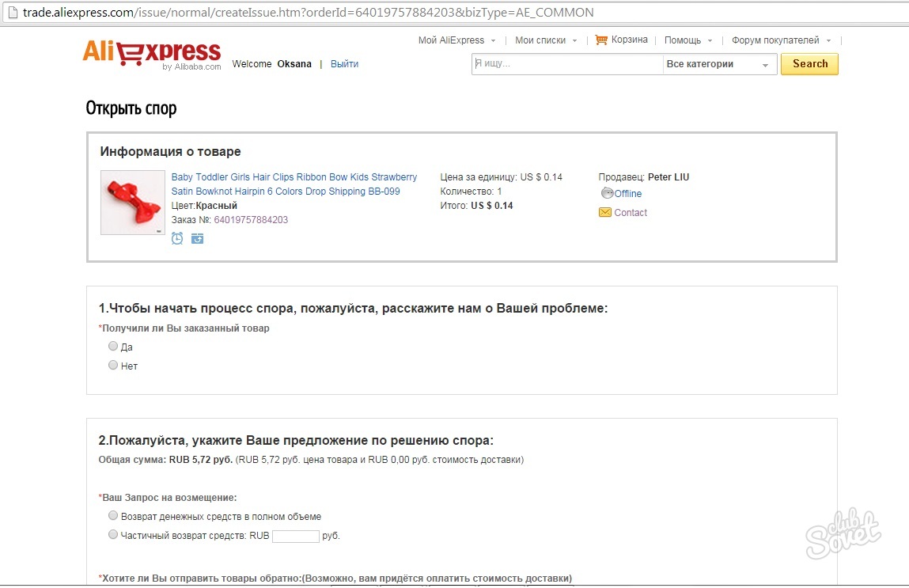Click the AliExpress logo
Viewport: 909px width, 588px height.
(151, 54)
